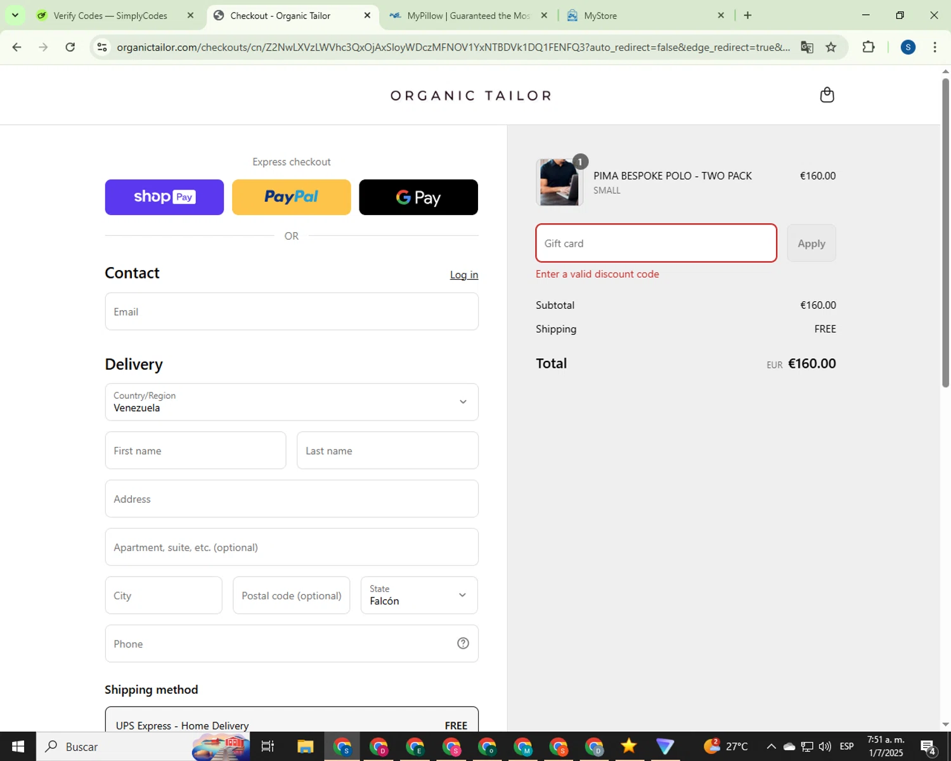Show hidden tray icons chevron
Image resolution: width=951 pixels, height=761 pixels.
(x=771, y=746)
